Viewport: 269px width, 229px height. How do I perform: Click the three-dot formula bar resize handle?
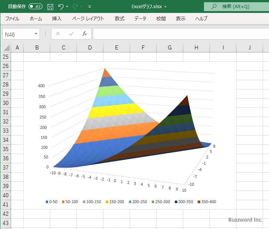45,34
